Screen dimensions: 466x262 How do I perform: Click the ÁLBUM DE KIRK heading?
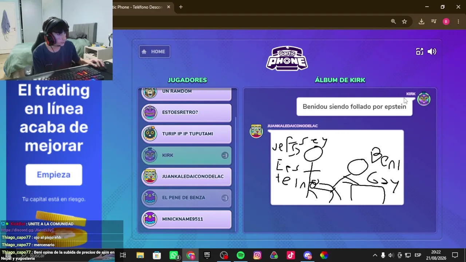tap(340, 80)
